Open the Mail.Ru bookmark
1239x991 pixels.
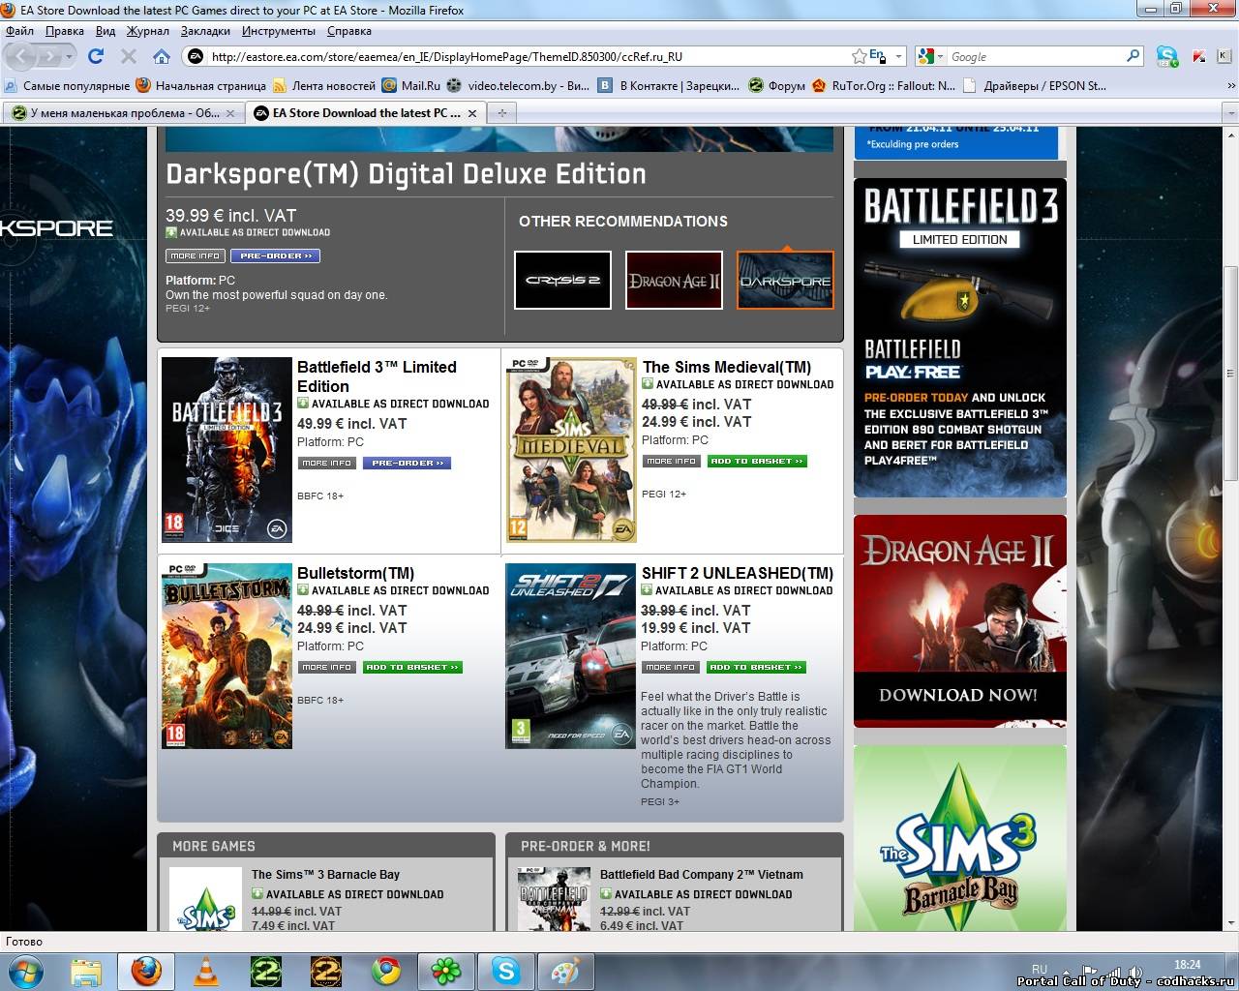click(410, 85)
